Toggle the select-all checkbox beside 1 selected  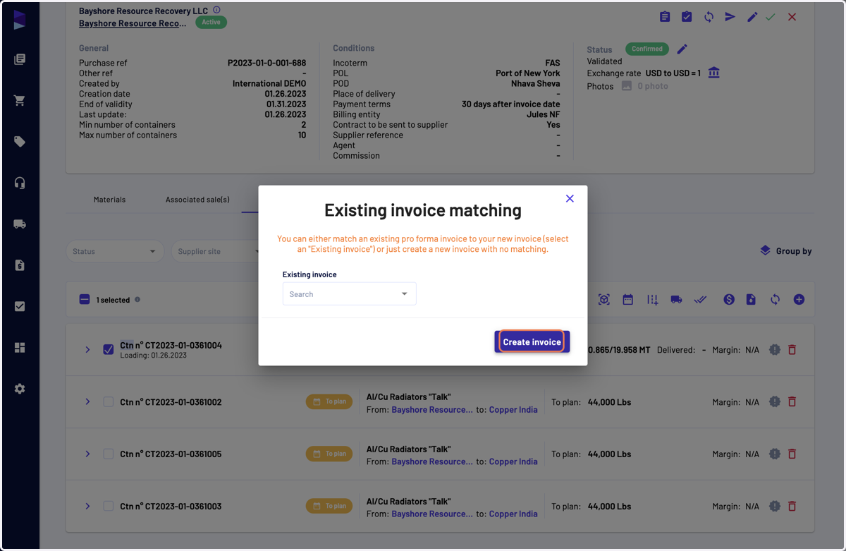point(85,300)
